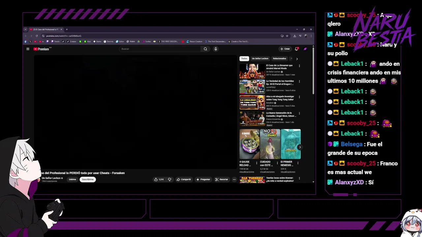Image resolution: width=422 pixels, height=237 pixels.
Task: Click the Compartir share button
Action: click(x=184, y=179)
